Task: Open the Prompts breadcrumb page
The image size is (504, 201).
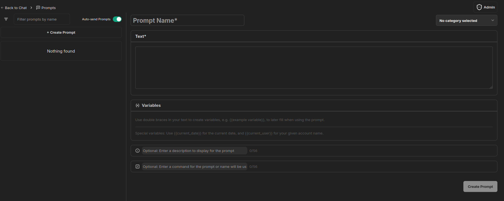Action: (x=49, y=8)
